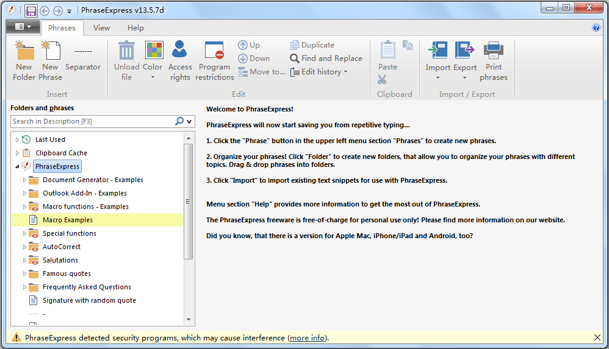Open the Import dropdown arrow
This screenshot has height=349, width=609.
[x=438, y=77]
